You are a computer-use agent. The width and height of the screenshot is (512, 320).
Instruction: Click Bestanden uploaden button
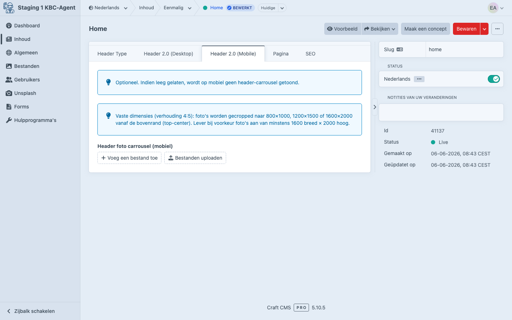[195, 158]
